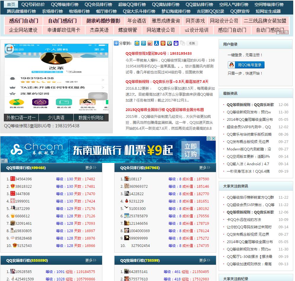This screenshot has height=281, width=295.
Task: Share to Renren icon
Action: (157, 43)
